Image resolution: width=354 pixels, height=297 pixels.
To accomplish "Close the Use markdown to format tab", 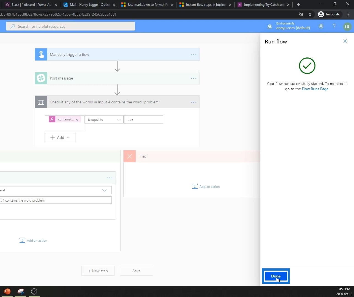I will (172, 5).
